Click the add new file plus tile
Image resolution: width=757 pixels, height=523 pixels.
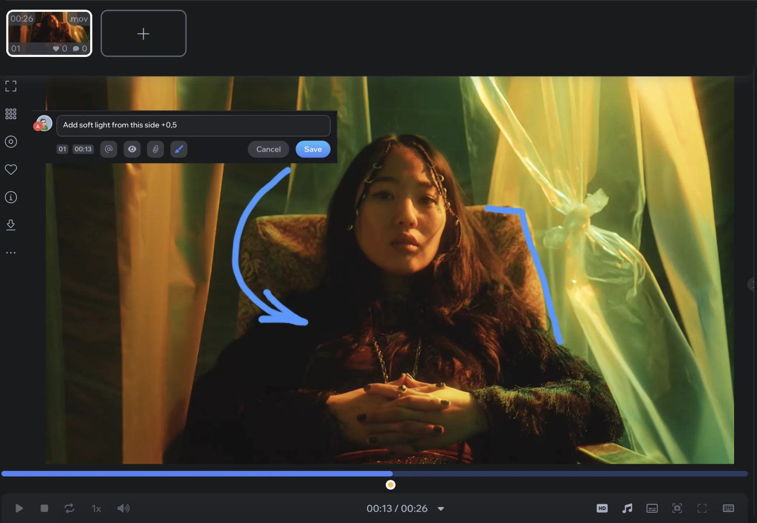click(143, 33)
